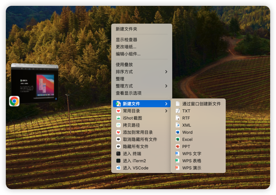Click the RTF file icon in submenu

point(178,118)
